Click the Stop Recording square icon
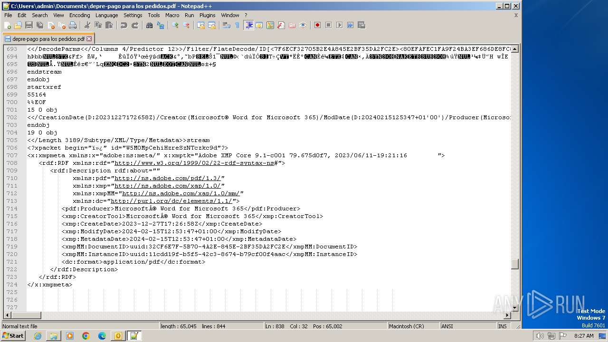This screenshot has height=342, width=608. [328, 25]
